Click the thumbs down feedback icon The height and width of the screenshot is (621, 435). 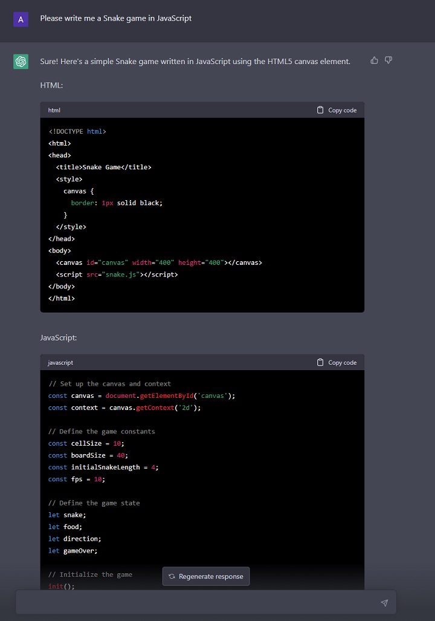(388, 60)
